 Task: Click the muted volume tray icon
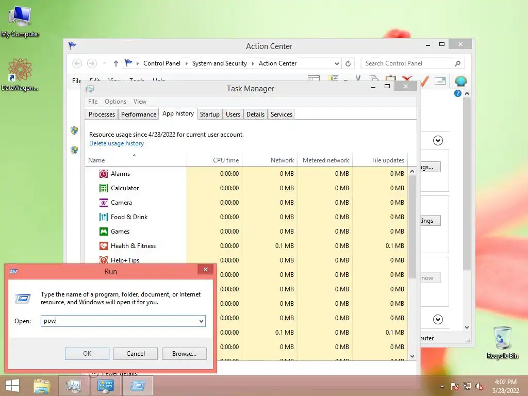coord(480,386)
